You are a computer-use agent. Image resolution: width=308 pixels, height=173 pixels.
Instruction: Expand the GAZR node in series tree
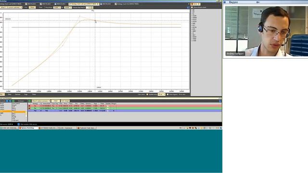(192, 16)
